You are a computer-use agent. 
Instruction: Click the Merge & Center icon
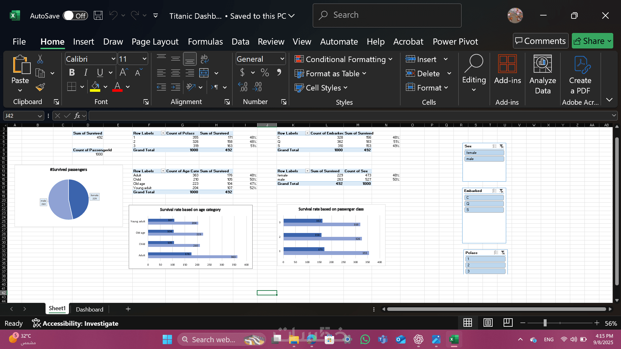[x=204, y=73]
